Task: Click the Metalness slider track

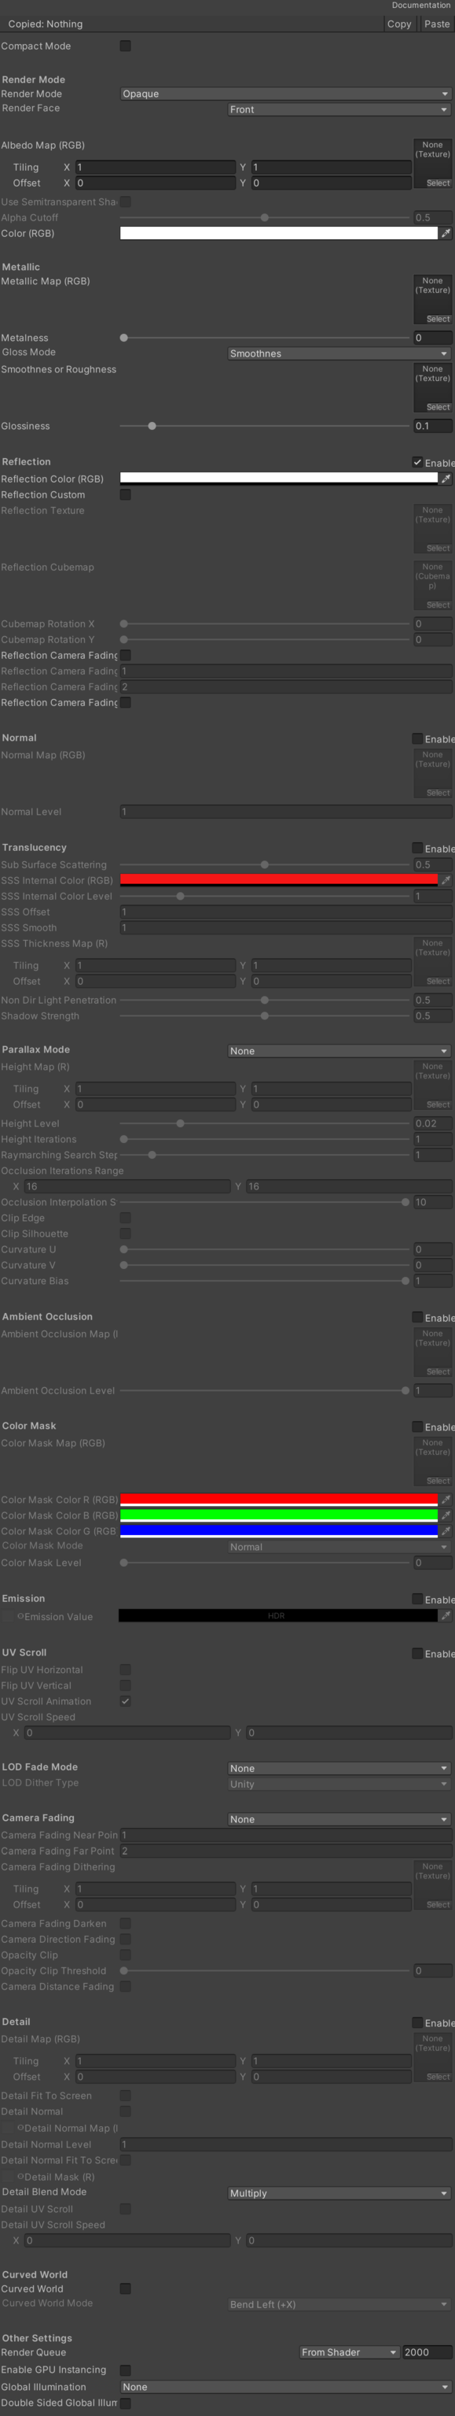Action: [265, 338]
